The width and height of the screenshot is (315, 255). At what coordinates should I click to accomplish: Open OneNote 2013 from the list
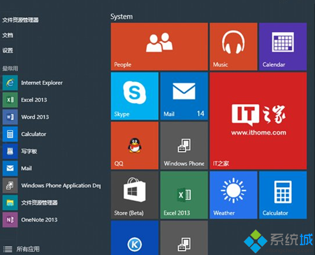[x=39, y=220]
